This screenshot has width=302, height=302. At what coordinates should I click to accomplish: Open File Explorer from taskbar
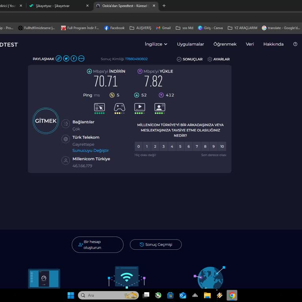[207, 295]
